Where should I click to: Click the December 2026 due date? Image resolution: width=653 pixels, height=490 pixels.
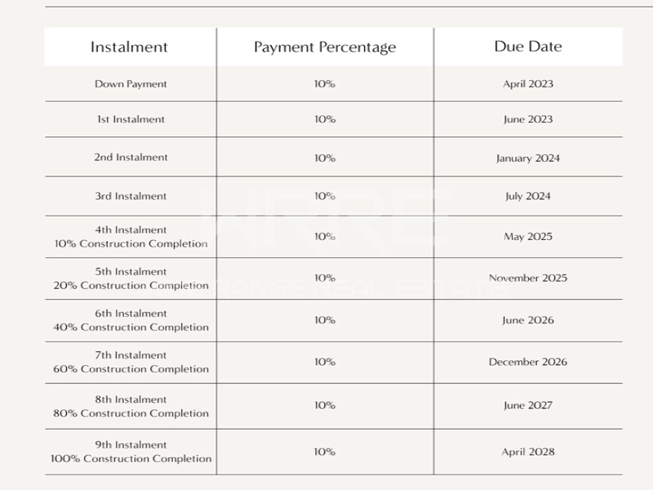(527, 362)
